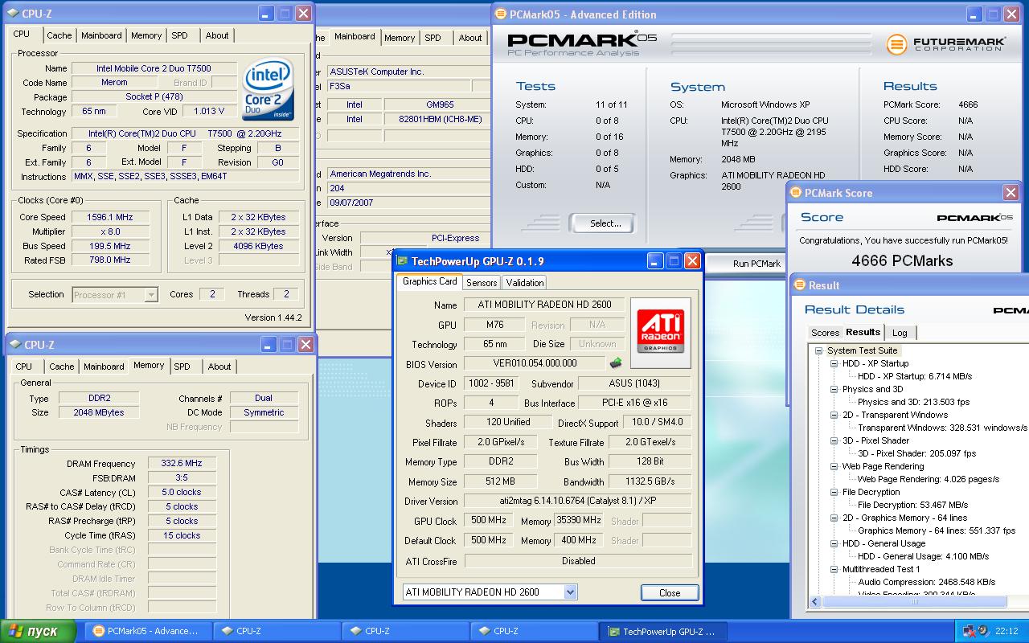
Task: Activate PCMark05 taskbar button
Action: pos(147,631)
